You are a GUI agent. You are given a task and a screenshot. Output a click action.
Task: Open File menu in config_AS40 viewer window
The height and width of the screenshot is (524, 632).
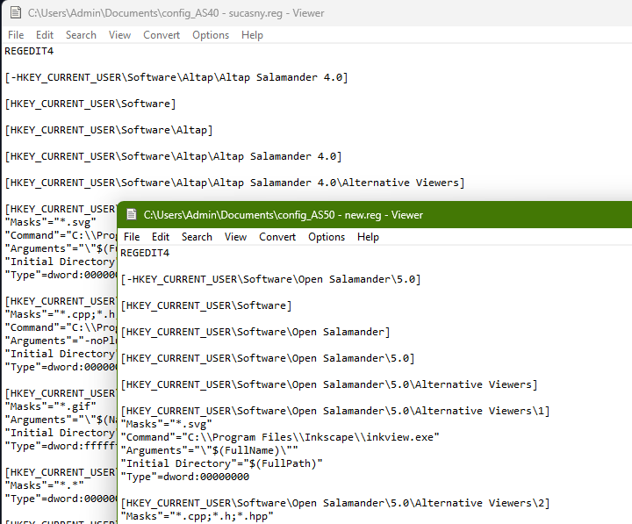coord(16,35)
